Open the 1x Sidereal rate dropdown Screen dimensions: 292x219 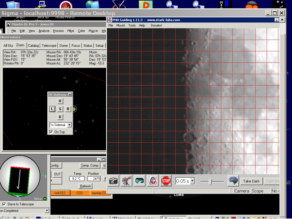[x=69, y=125]
